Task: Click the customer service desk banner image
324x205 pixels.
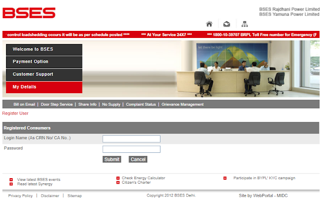Action: pyautogui.click(x=161, y=69)
